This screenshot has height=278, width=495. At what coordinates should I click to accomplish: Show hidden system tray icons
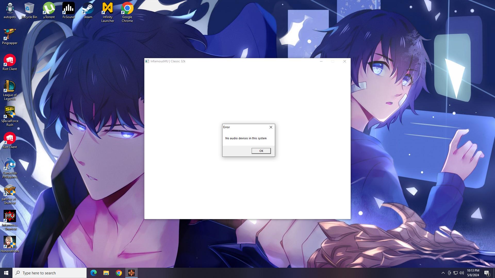[443, 273]
